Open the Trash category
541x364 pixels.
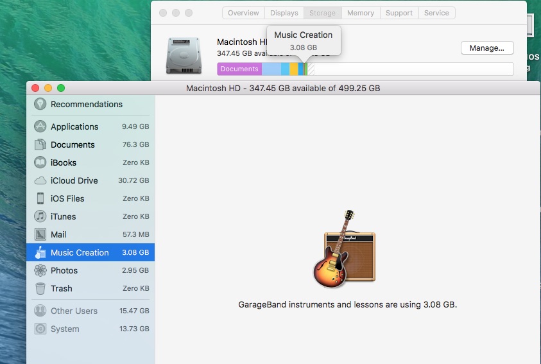coord(90,288)
